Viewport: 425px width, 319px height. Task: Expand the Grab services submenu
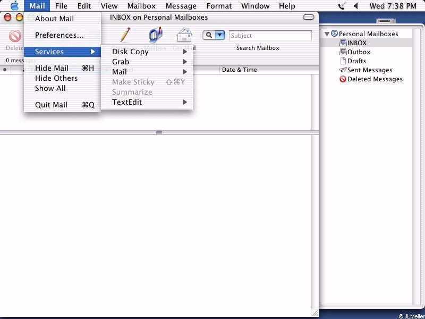pyautogui.click(x=147, y=62)
